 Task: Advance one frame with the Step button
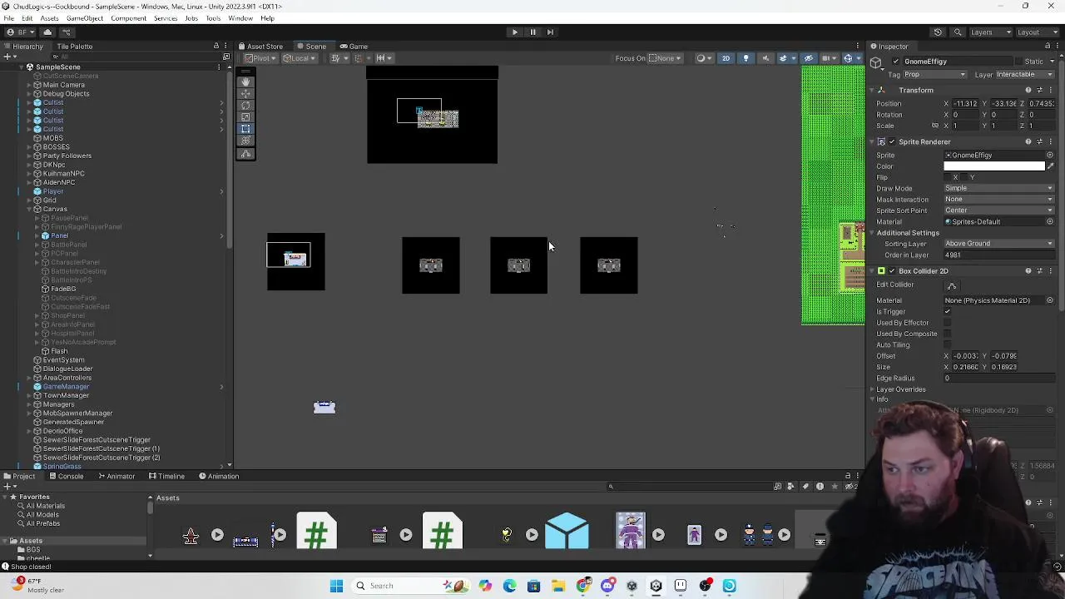550,32
